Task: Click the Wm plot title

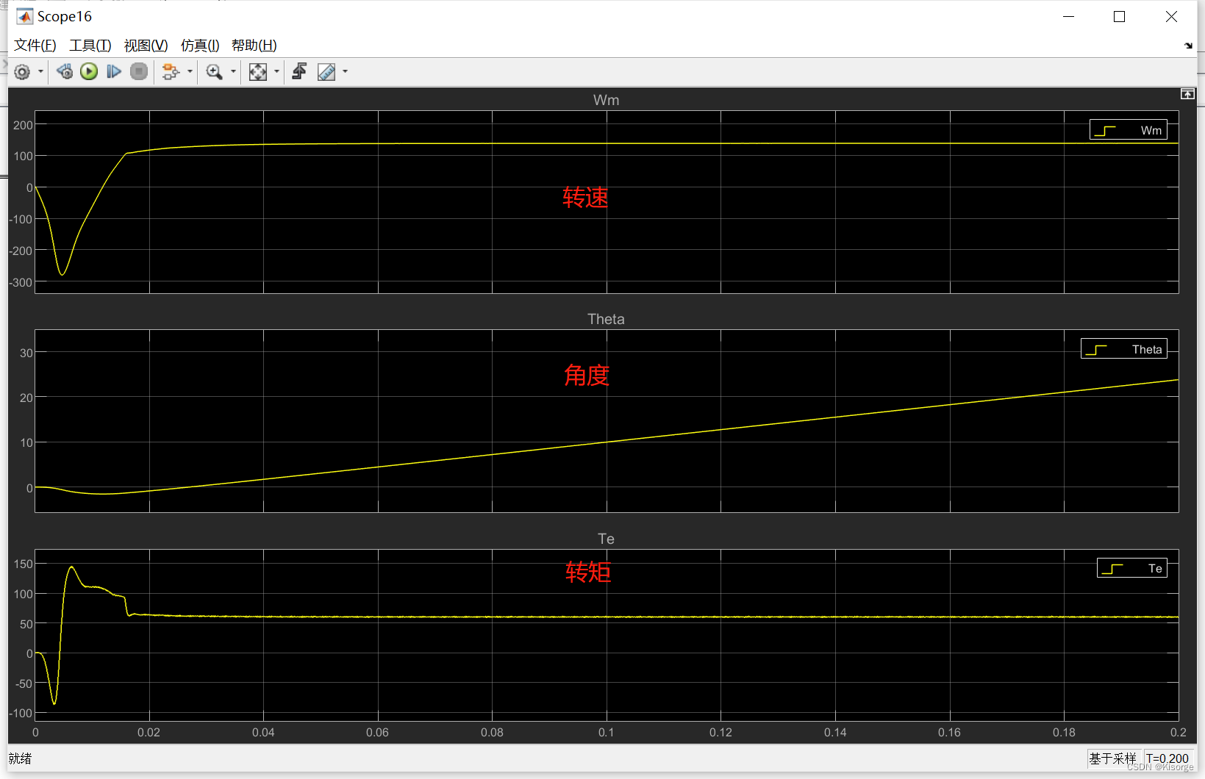Action: tap(606, 100)
